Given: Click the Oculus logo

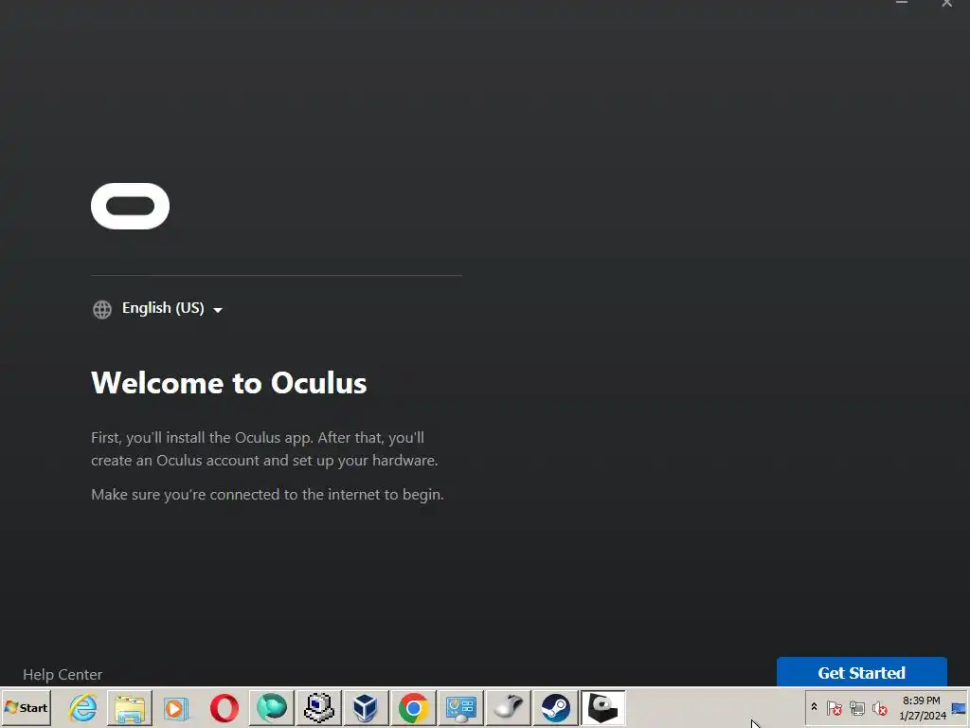Looking at the screenshot, I should (x=130, y=206).
